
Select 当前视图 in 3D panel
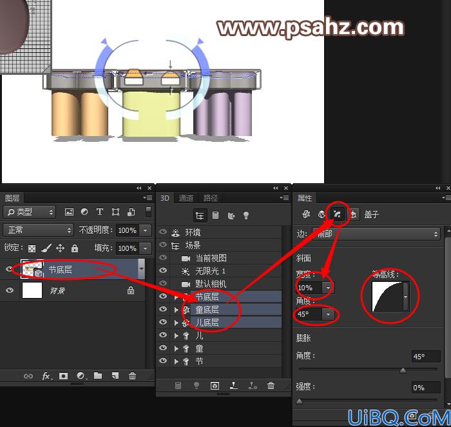coord(211,258)
